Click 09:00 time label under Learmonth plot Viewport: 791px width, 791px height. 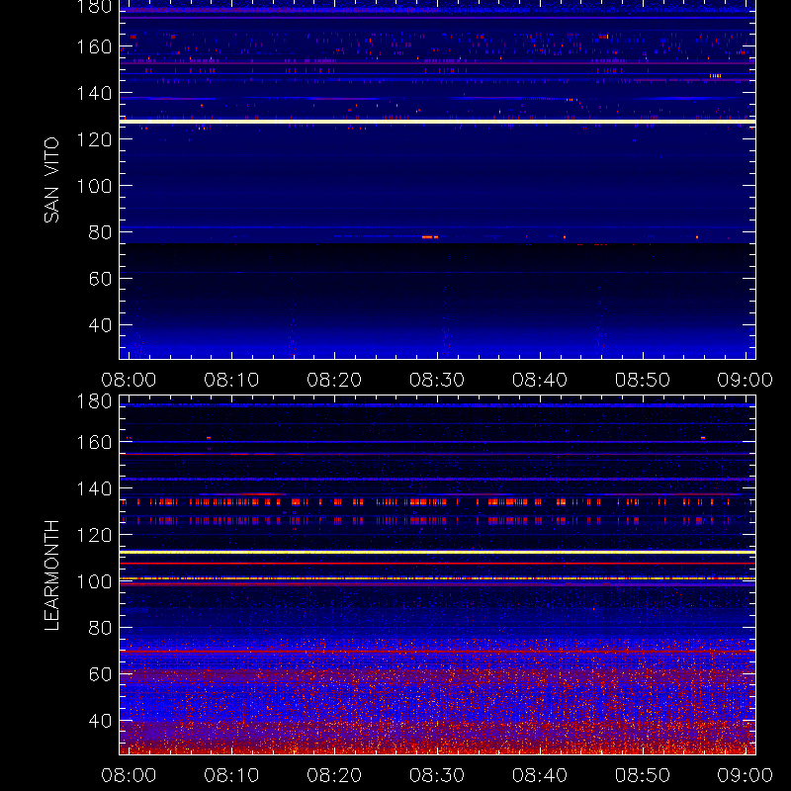746,775
